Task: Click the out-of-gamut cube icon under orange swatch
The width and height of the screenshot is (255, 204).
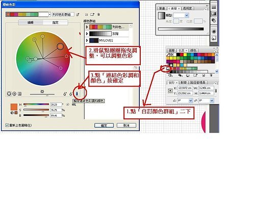Action: click(12, 113)
